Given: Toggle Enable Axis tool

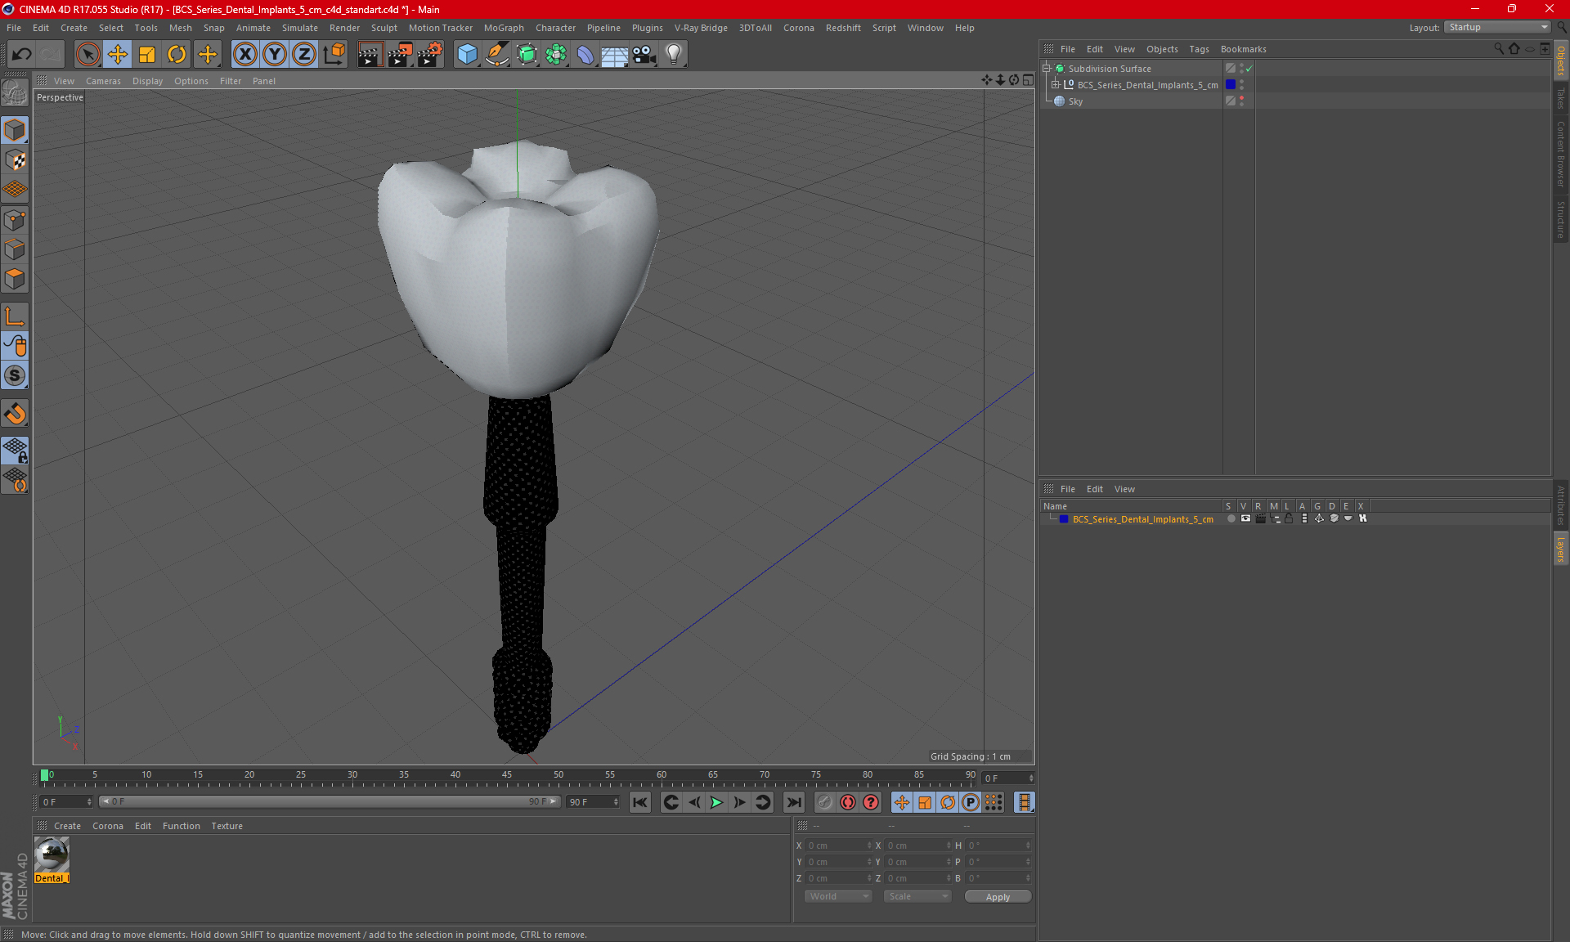Looking at the screenshot, I should click(15, 316).
